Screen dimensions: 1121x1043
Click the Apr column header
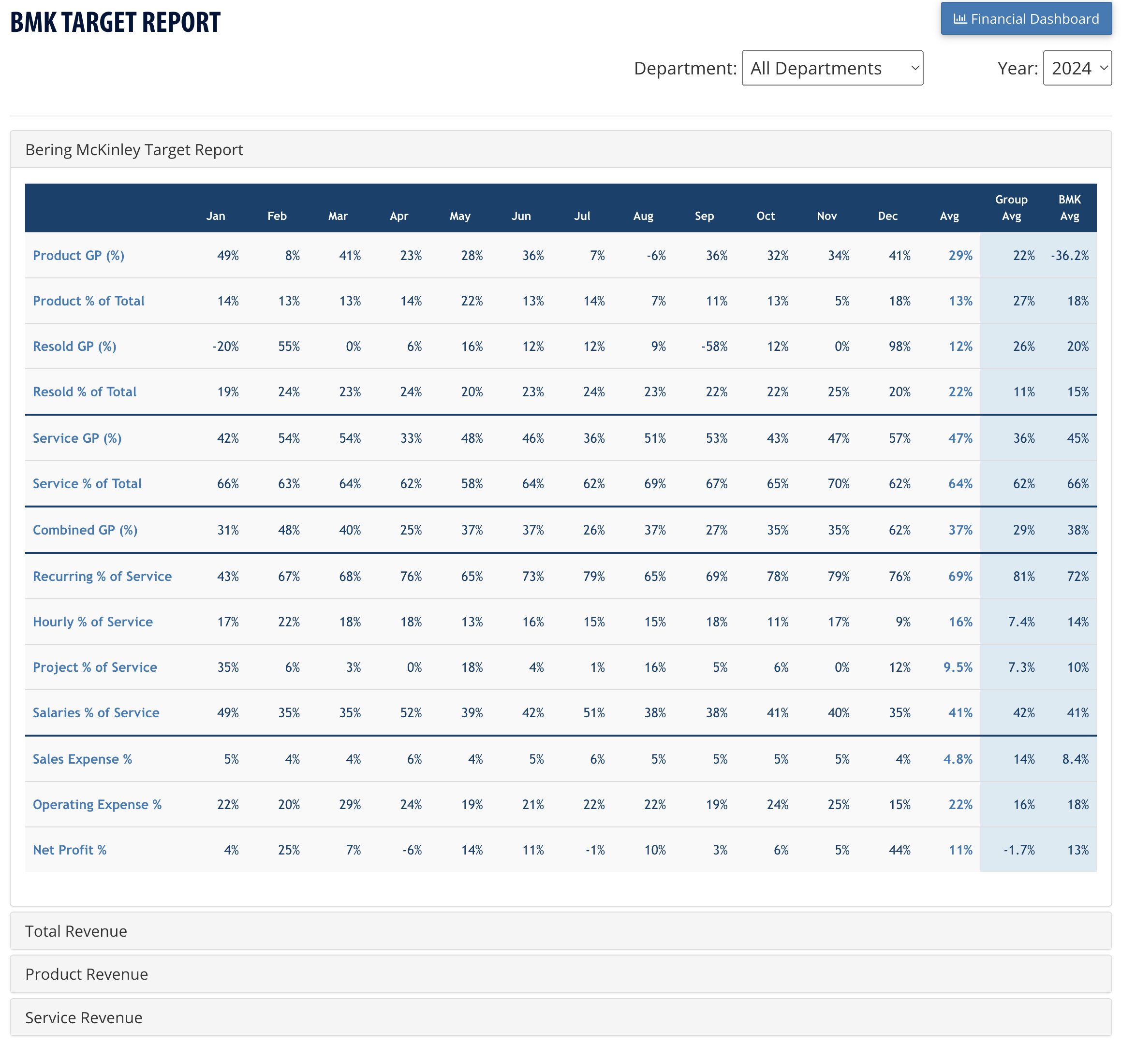[398, 216]
